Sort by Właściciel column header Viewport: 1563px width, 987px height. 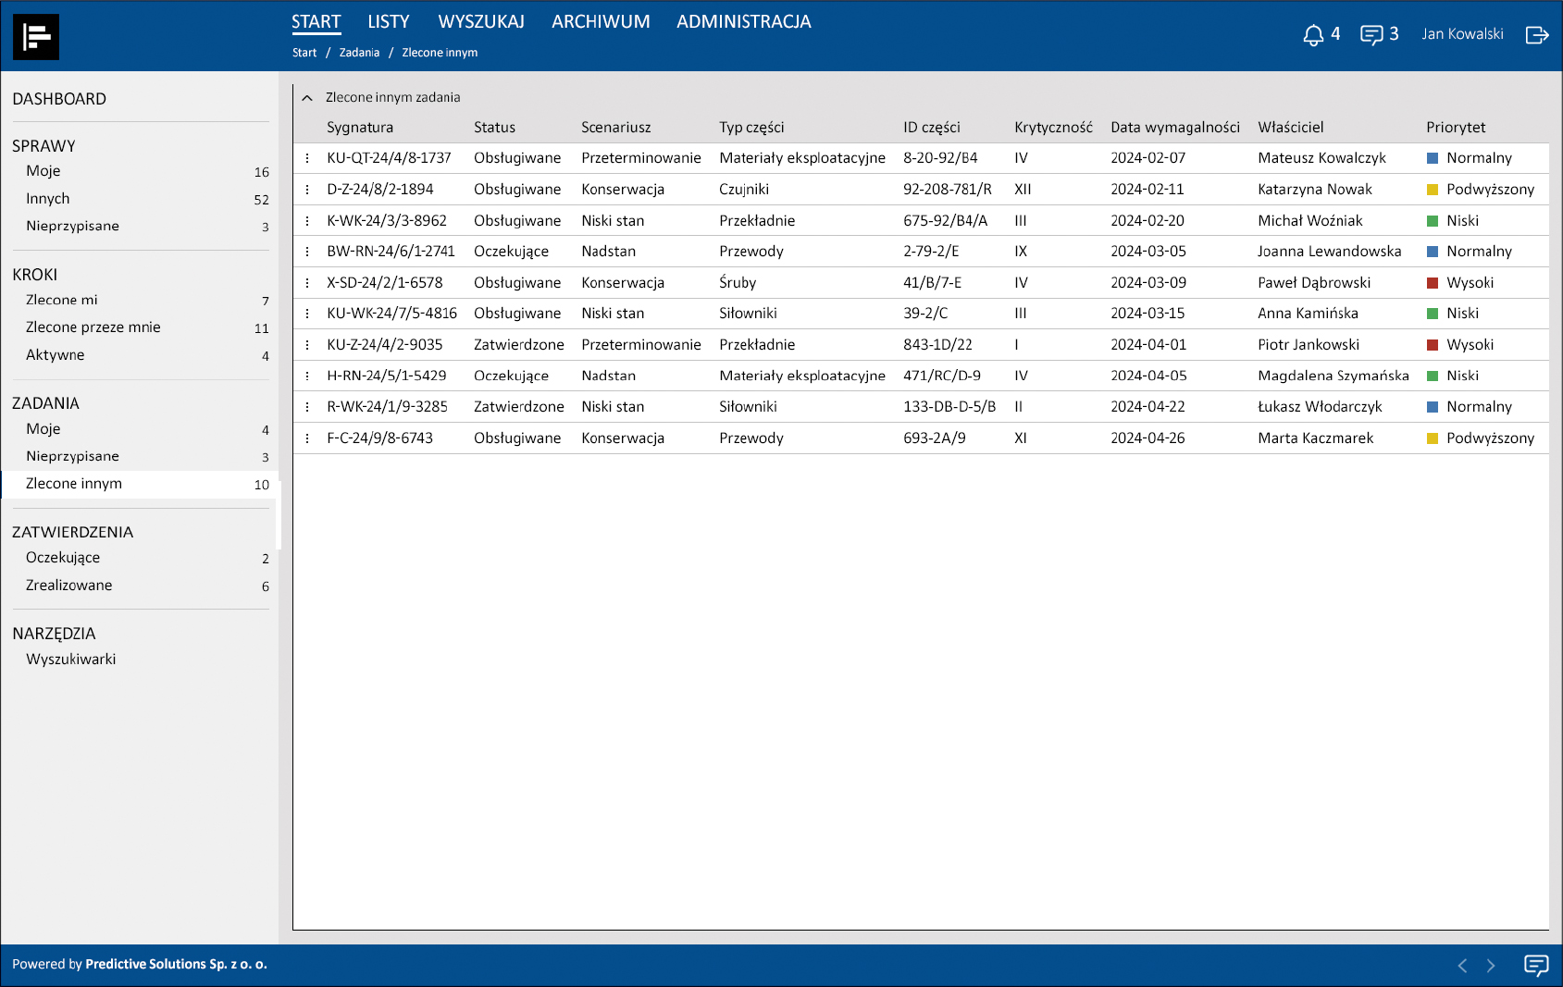[x=1290, y=128]
